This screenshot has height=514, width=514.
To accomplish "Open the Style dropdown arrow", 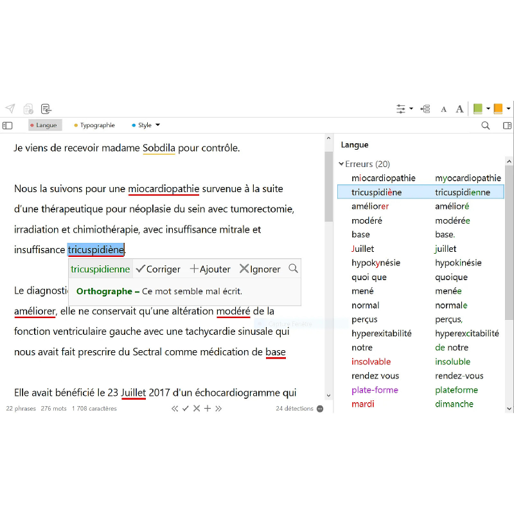I will (x=158, y=125).
